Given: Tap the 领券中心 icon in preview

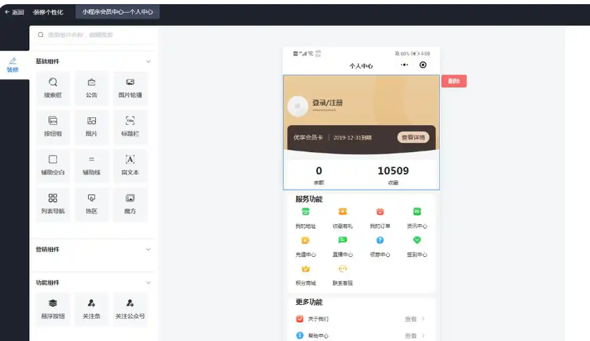Looking at the screenshot, I should pos(379,240).
